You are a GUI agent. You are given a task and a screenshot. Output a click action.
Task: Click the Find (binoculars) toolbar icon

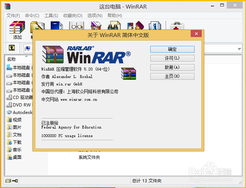pyautogui.click(x=114, y=26)
